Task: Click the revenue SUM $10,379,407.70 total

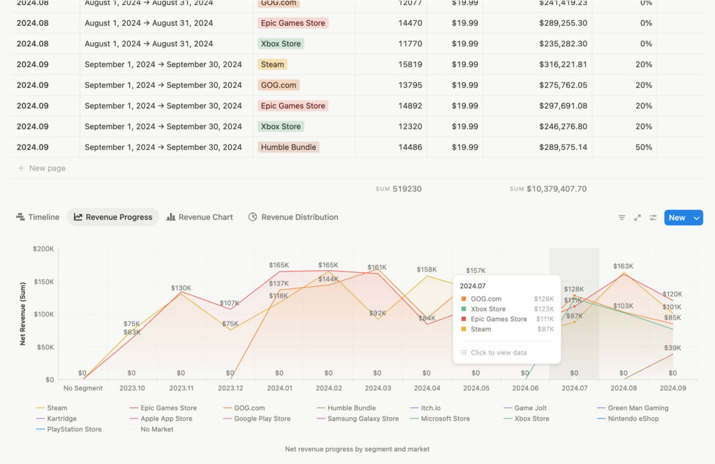Action: [x=548, y=188]
